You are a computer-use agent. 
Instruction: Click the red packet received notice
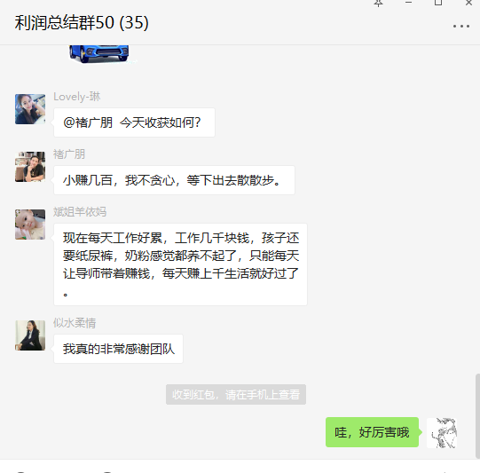point(236,394)
